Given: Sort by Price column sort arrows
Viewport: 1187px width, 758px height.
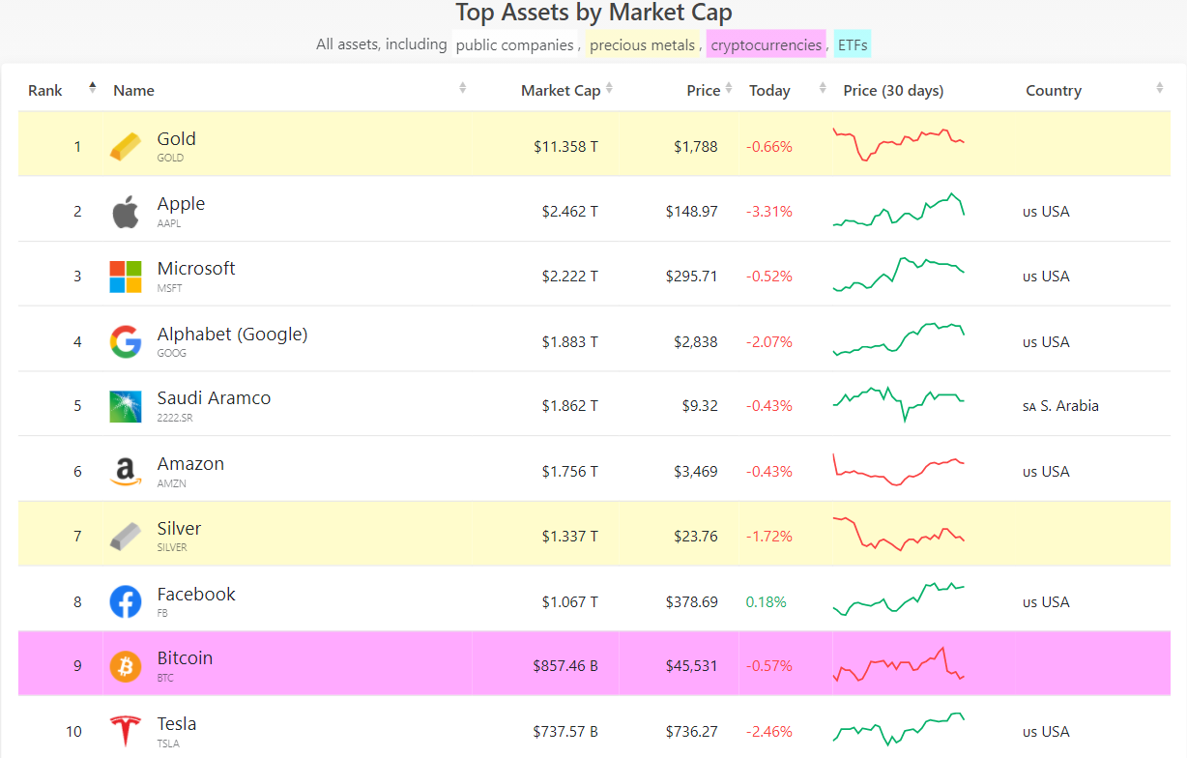Looking at the screenshot, I should 729,89.
